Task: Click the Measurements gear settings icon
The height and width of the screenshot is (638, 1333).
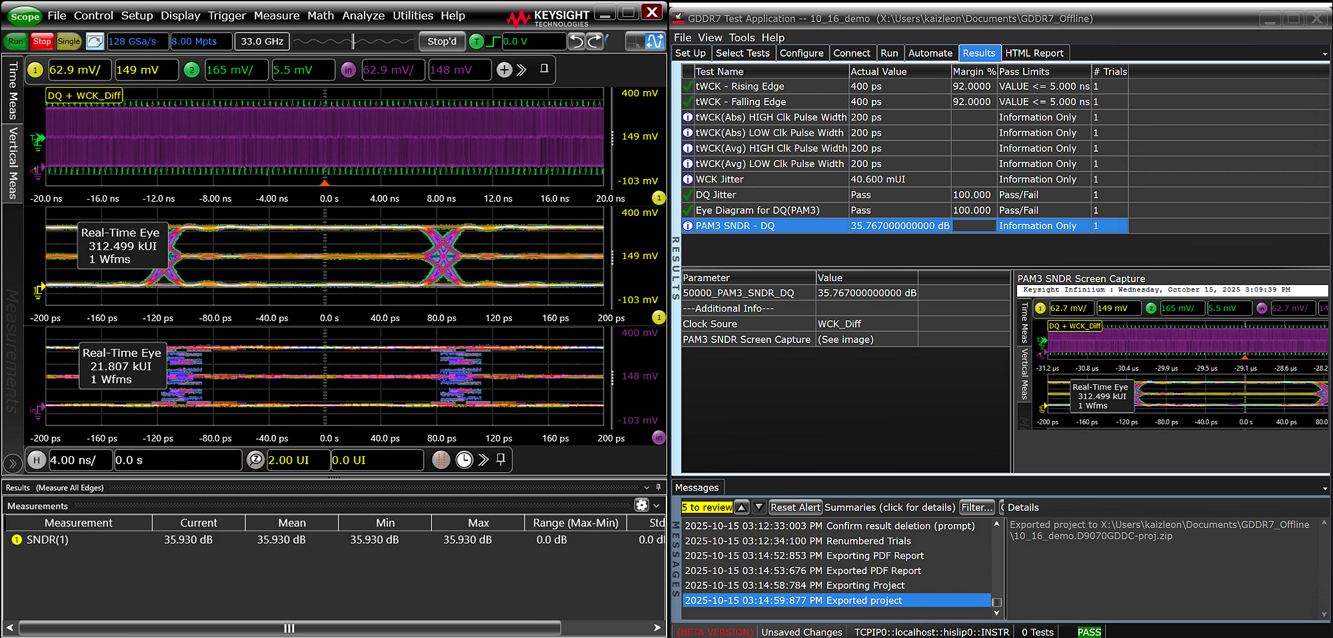Action: [x=641, y=505]
